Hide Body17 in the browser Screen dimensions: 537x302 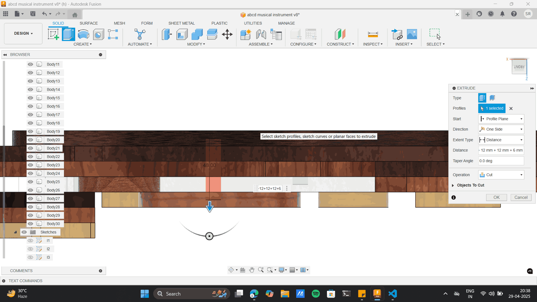[x=30, y=115]
